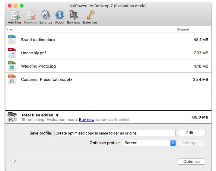Click the PDF icon for Unearthly
This screenshot has height=171, width=216.
12,53
